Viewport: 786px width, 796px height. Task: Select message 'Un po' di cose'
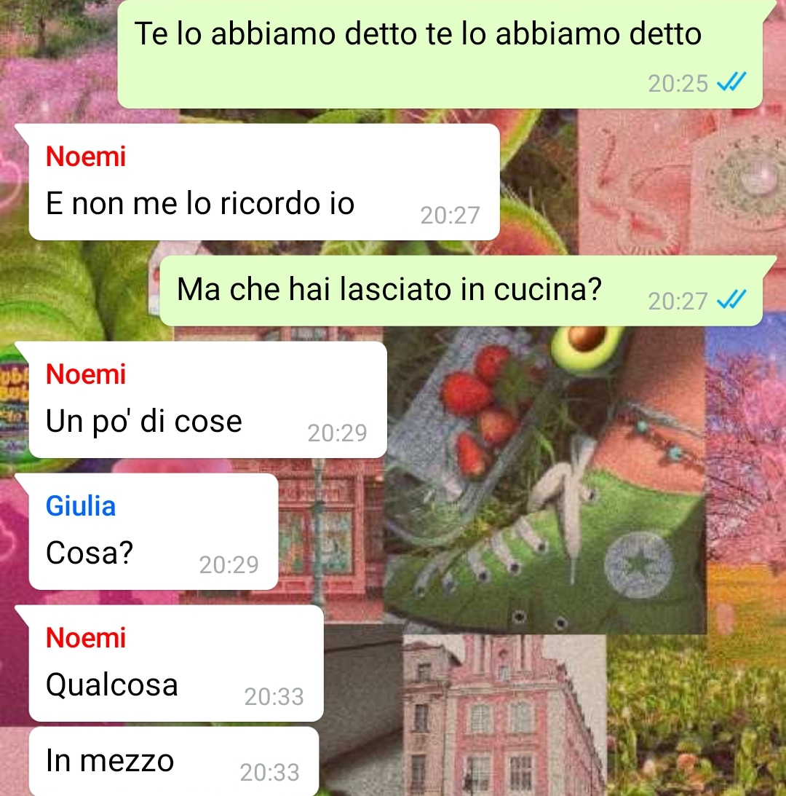click(x=208, y=400)
